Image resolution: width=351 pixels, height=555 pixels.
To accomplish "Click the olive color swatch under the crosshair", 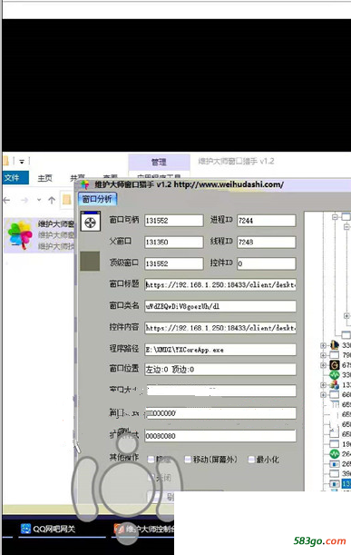I will coord(90,262).
